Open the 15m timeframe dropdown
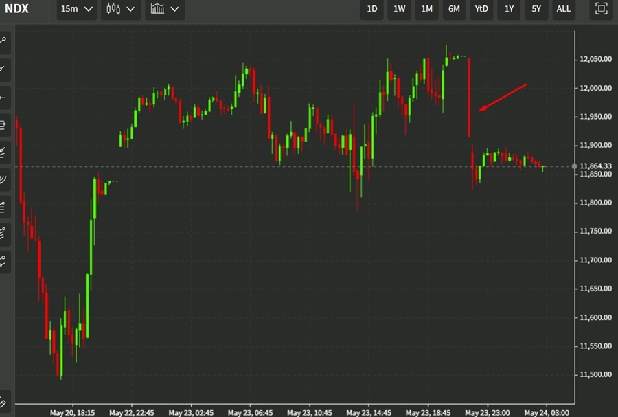 pos(76,10)
